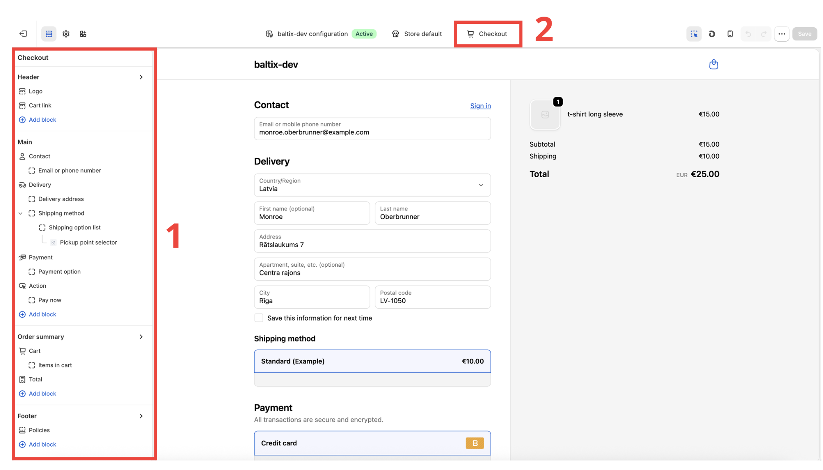Click the Policies block icon
The width and height of the screenshot is (823, 470).
(22, 430)
